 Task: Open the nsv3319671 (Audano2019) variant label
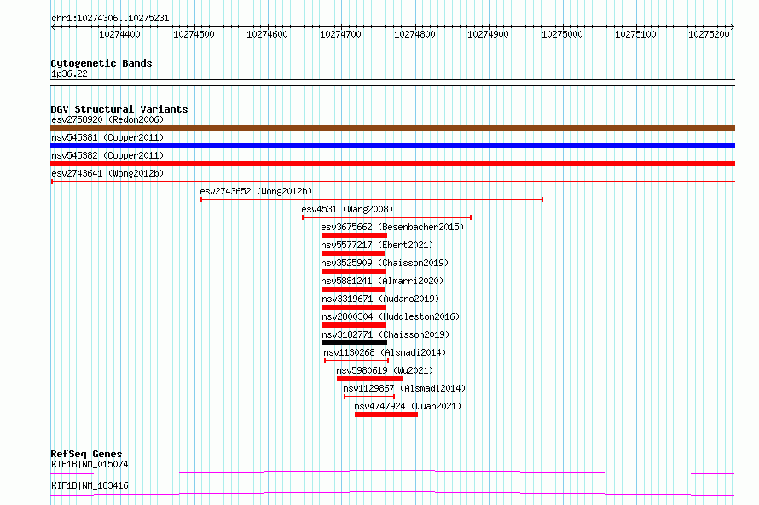tap(380, 299)
